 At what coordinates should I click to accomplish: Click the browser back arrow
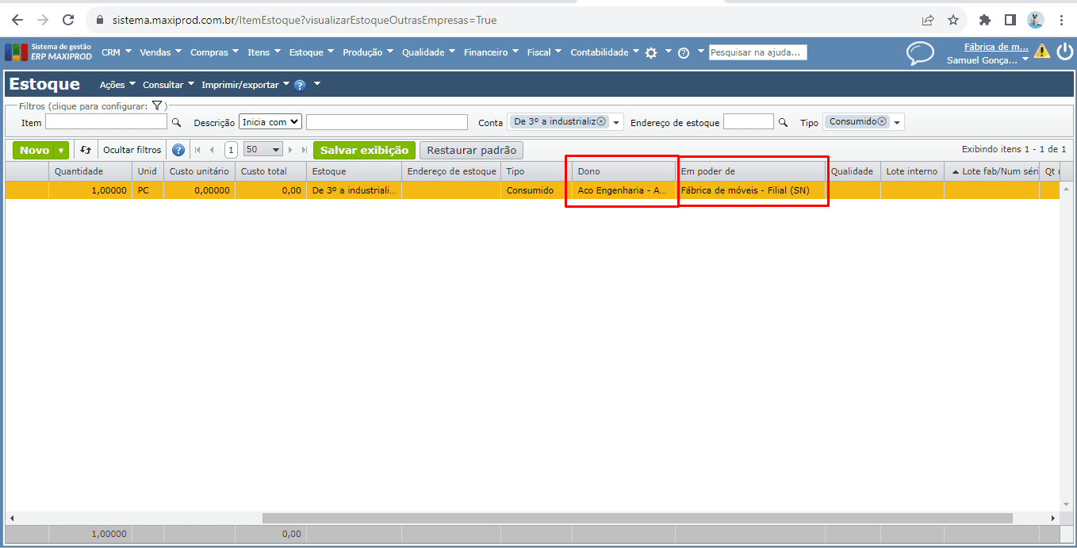[17, 20]
